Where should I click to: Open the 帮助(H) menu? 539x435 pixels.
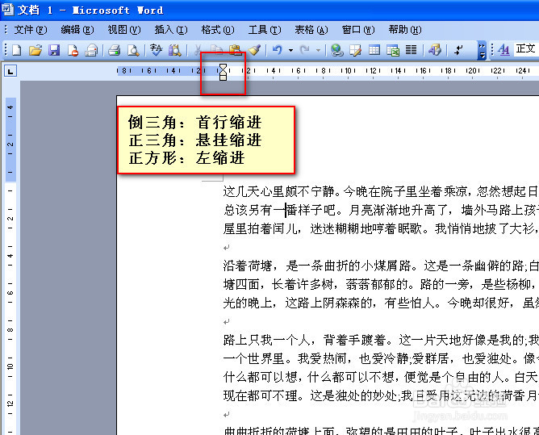click(405, 30)
